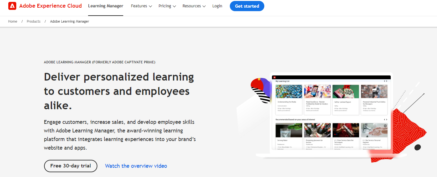Image resolution: width=437 pixels, height=177 pixels.
Task: Open Products in the breadcrumb trail
Action: pyautogui.click(x=34, y=21)
